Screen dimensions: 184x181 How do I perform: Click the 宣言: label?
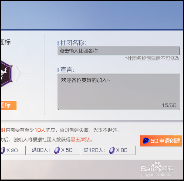pyautogui.click(x=67, y=70)
